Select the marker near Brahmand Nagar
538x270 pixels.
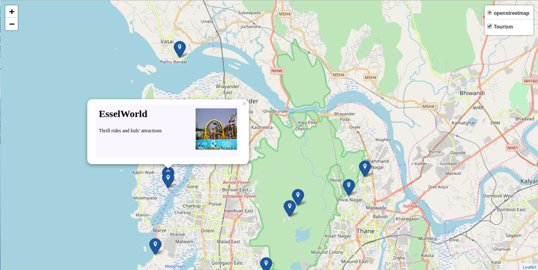[365, 168]
